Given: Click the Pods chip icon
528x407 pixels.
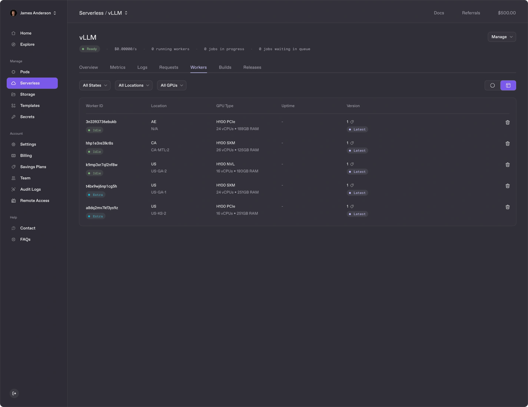Looking at the screenshot, I should (13, 72).
